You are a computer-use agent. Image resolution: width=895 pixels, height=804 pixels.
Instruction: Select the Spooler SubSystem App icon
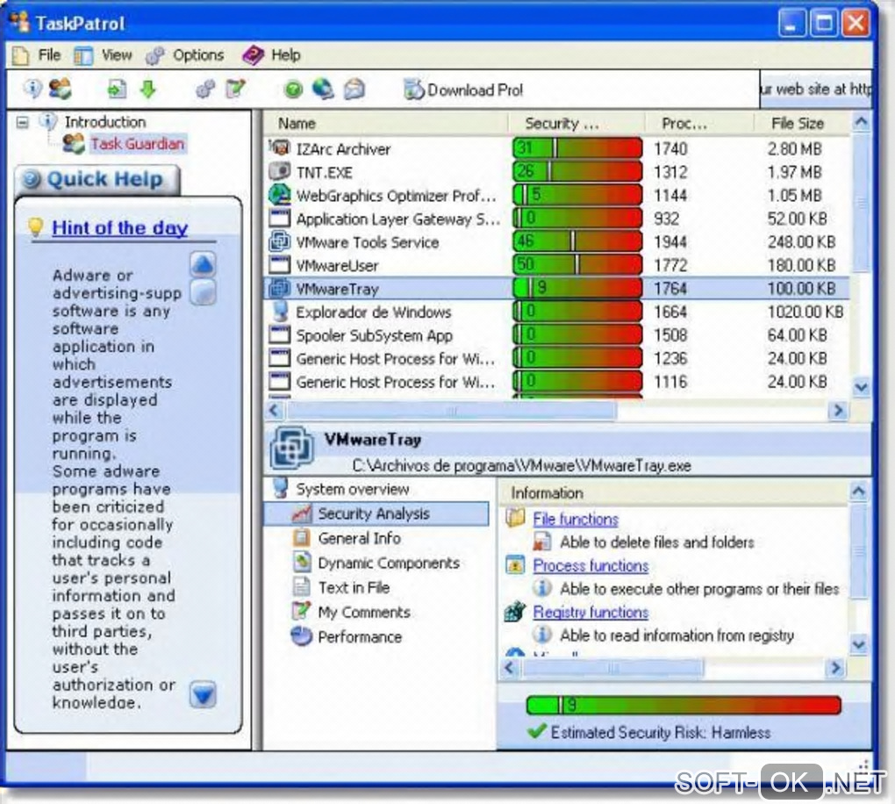[x=279, y=334]
